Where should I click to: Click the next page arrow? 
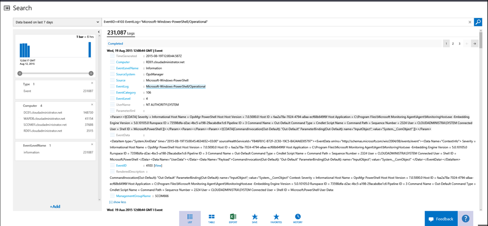point(474,43)
